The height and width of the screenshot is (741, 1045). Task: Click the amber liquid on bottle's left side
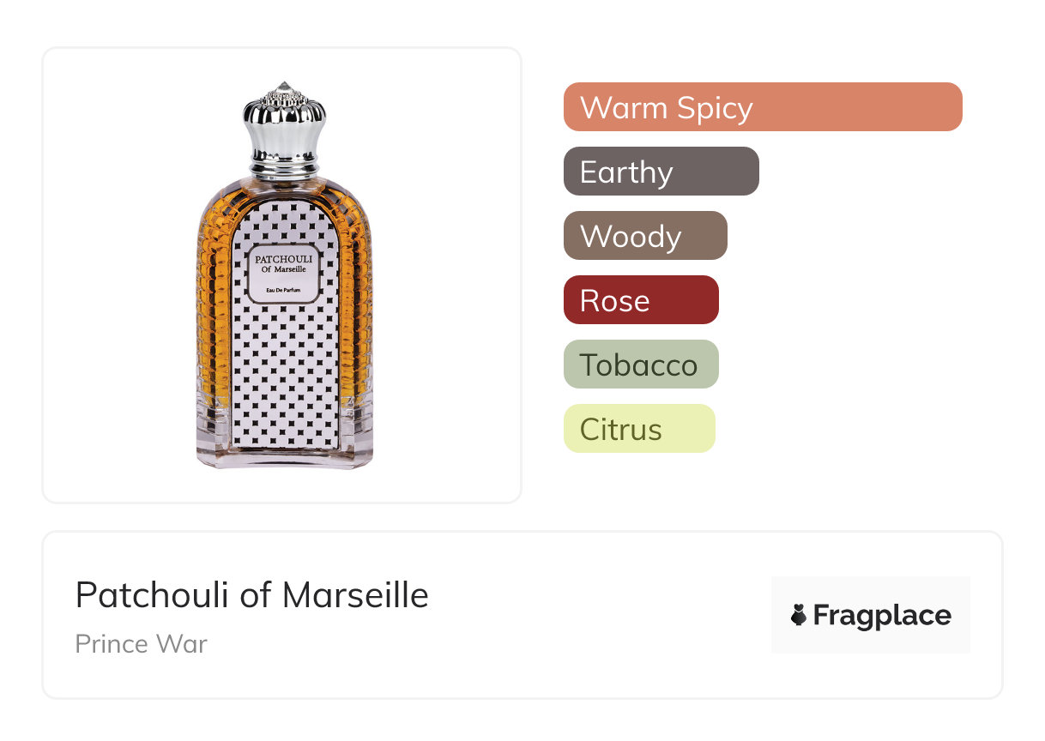pyautogui.click(x=213, y=309)
